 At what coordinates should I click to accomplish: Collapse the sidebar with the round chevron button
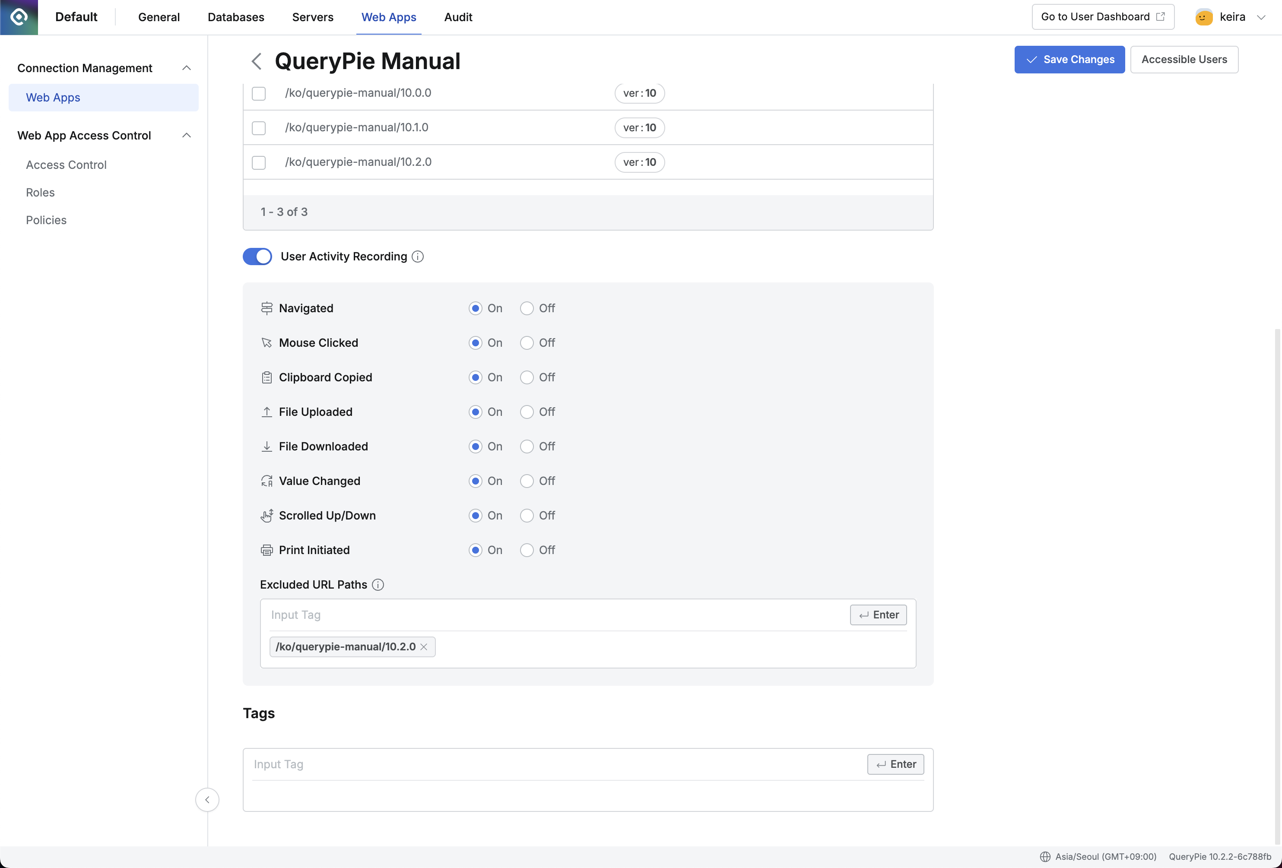[207, 800]
